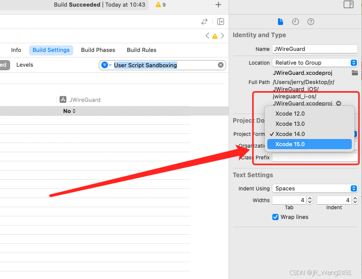Switch to the Build Phases tab
This screenshot has height=279, width=362.
click(x=98, y=50)
